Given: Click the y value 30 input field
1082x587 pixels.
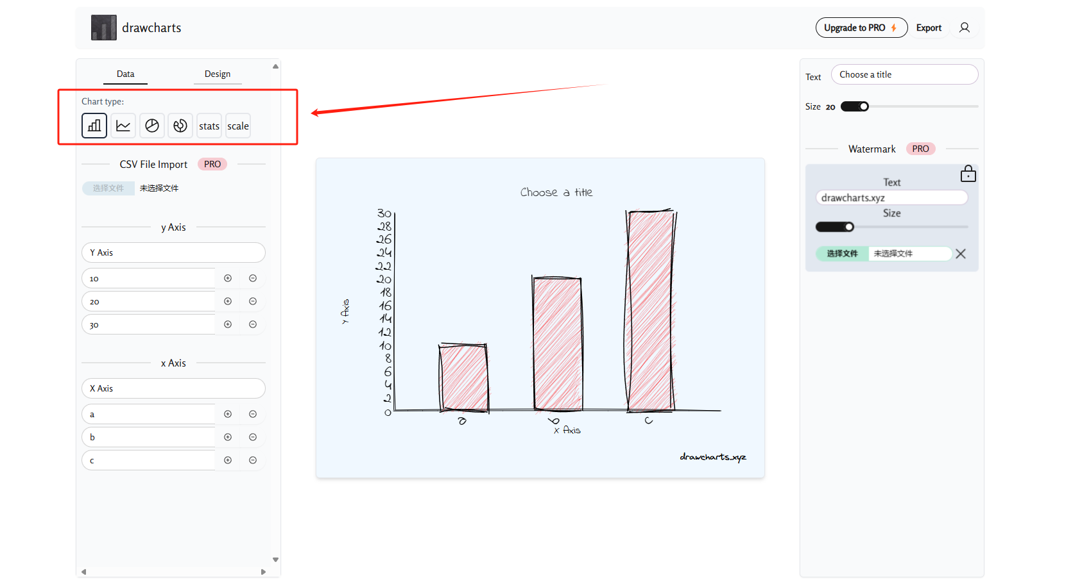Looking at the screenshot, I should 149,324.
